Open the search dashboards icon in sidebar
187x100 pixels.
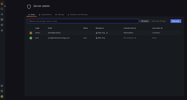pyautogui.click(x=2, y=9)
